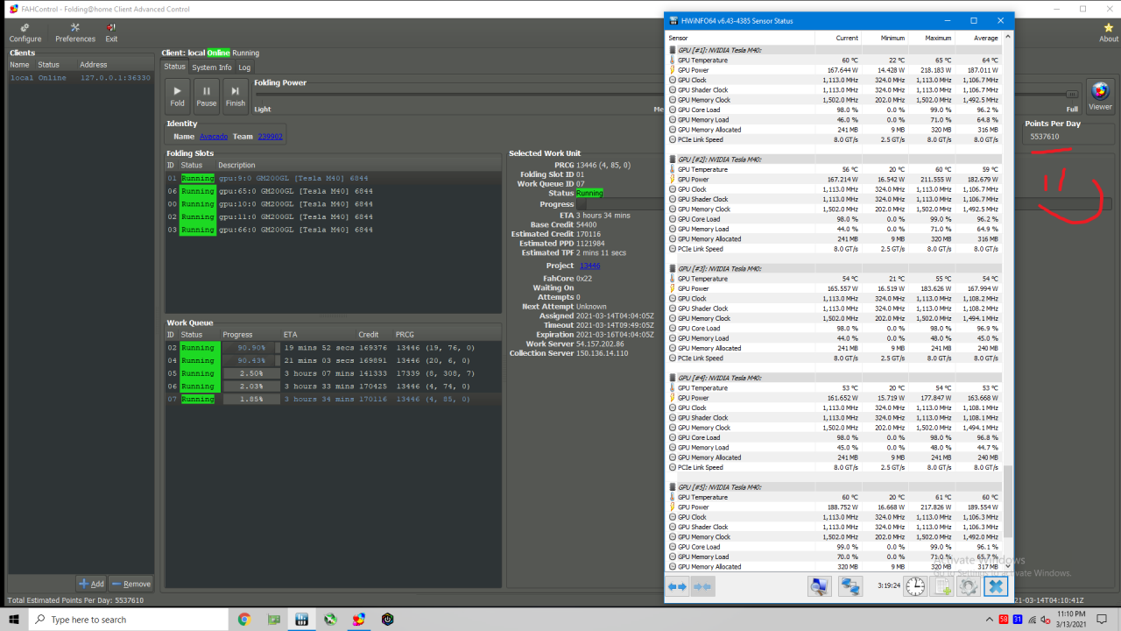Click the Exit icon in FAHControl

[111, 33]
